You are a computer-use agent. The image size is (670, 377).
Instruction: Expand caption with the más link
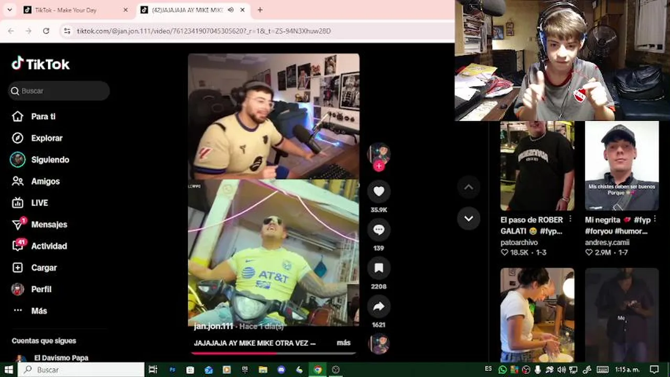pyautogui.click(x=343, y=343)
